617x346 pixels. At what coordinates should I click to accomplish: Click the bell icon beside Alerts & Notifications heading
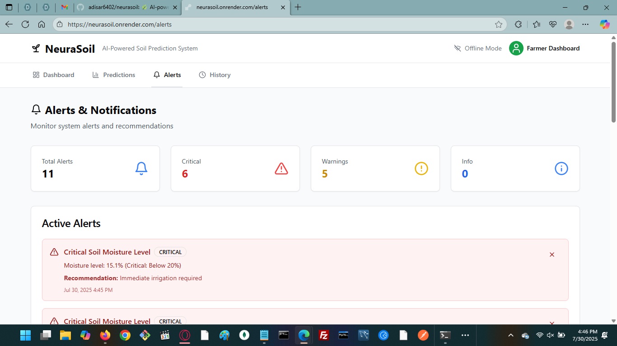click(x=36, y=110)
